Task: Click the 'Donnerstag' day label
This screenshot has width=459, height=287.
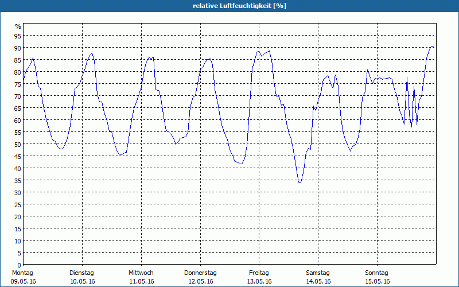Action: coord(200,273)
